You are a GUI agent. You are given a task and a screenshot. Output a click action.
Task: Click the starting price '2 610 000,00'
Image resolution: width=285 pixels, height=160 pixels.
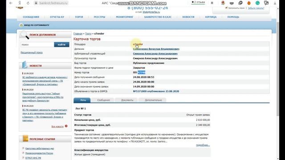coord(203,120)
